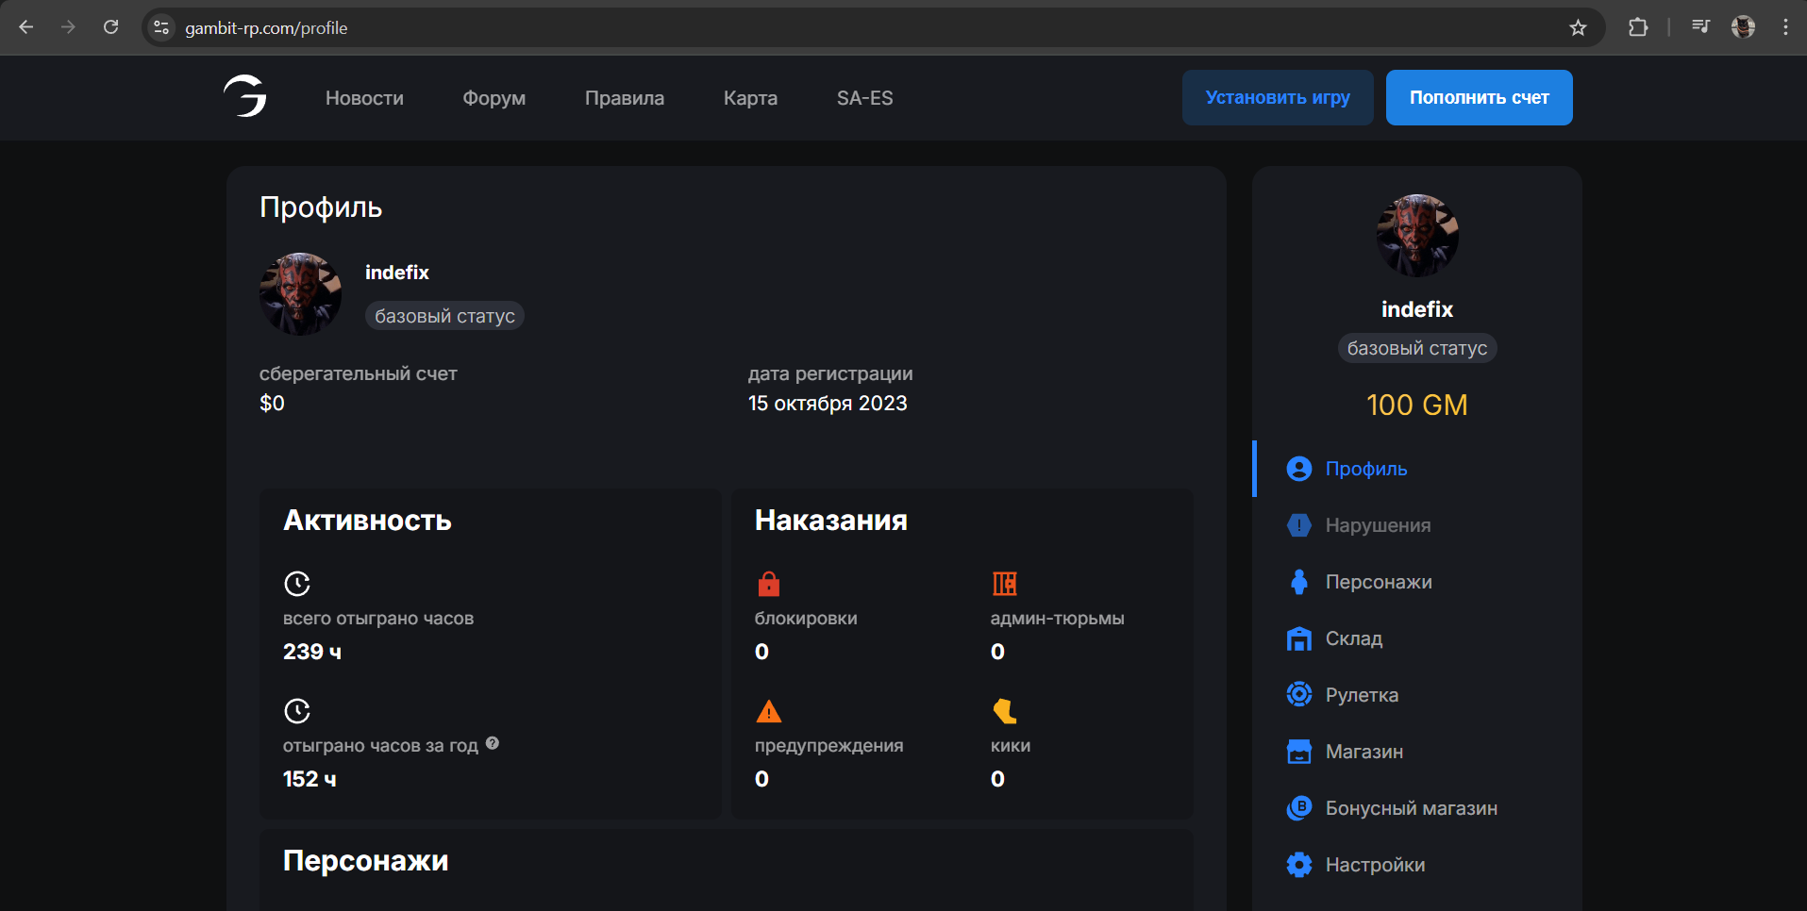Image resolution: width=1807 pixels, height=911 pixels.
Task: Click the Персонажи person icon in sidebar
Action: [x=1299, y=582]
